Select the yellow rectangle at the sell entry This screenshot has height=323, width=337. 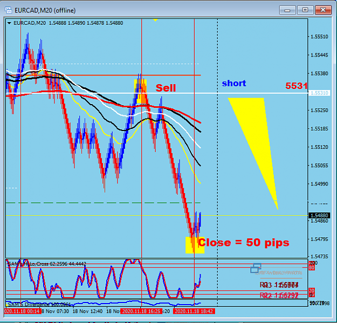(x=140, y=91)
